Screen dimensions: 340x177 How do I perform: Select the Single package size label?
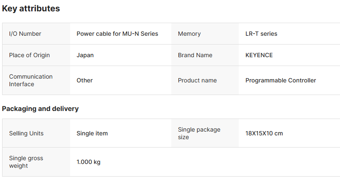pyautogui.click(x=199, y=133)
